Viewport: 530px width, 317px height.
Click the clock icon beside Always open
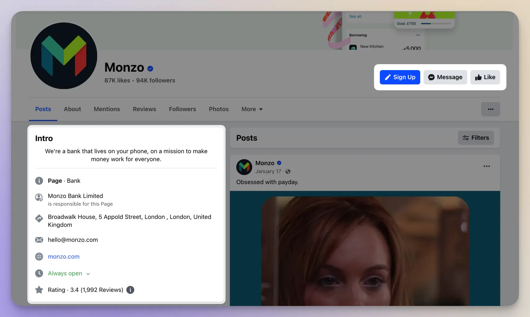39,273
